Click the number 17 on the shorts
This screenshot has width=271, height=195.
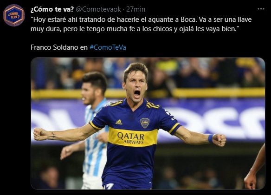pos(109,186)
